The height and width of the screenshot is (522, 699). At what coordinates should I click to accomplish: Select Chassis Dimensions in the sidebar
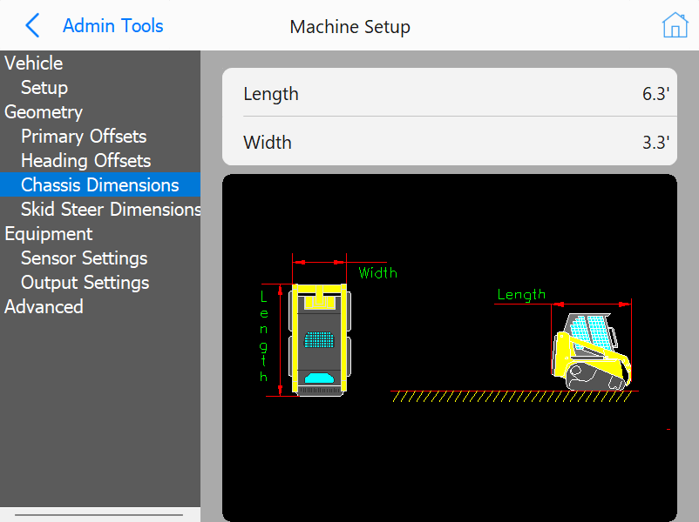[x=100, y=184]
